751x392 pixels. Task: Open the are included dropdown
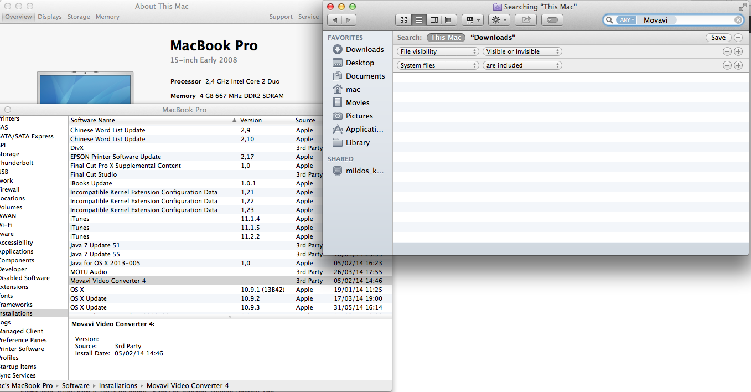[522, 65]
